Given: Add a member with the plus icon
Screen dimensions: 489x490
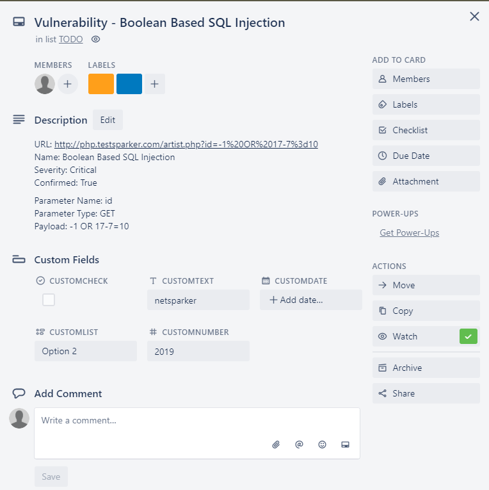Looking at the screenshot, I should pos(68,84).
